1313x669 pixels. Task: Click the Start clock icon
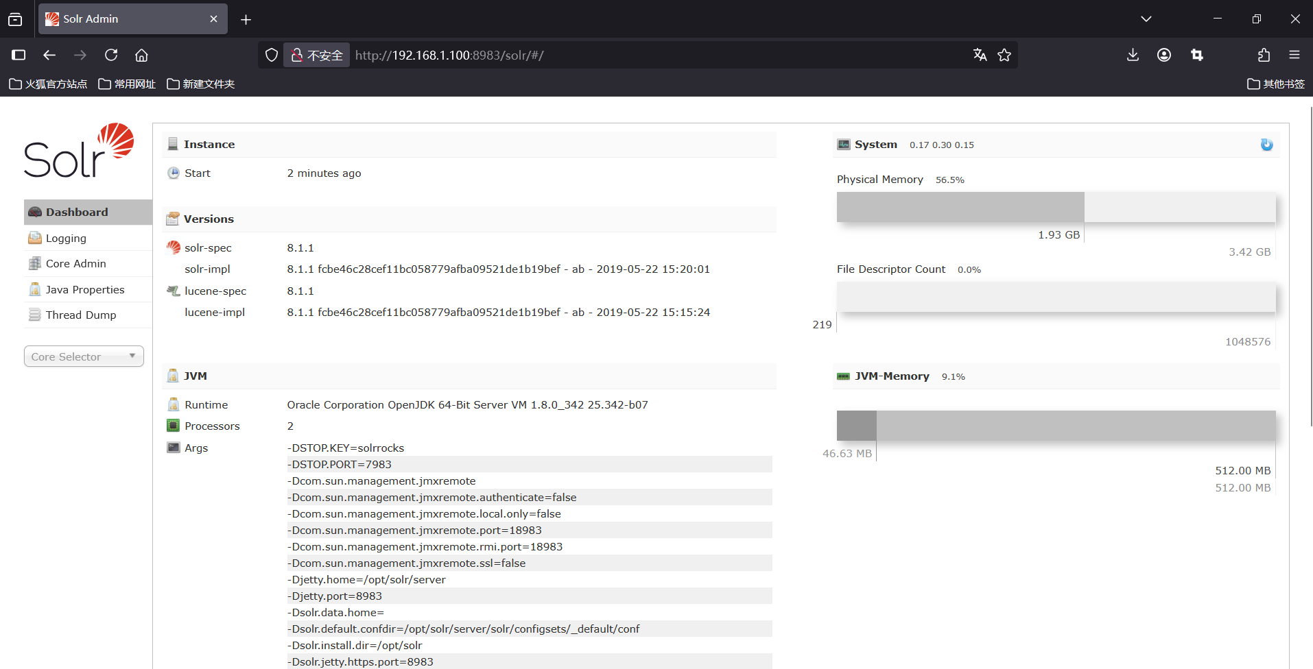click(174, 173)
